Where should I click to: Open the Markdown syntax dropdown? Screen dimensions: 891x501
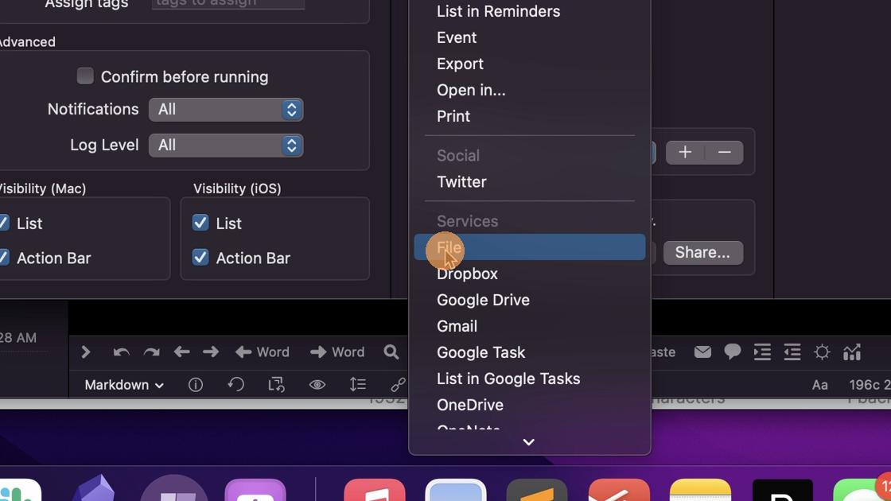tap(124, 385)
